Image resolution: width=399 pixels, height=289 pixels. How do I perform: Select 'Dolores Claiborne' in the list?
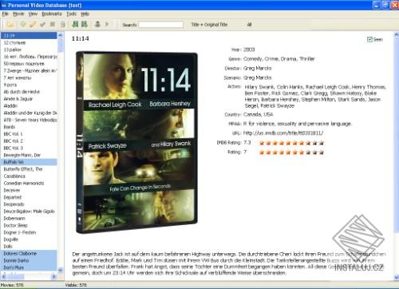[x=29, y=254]
